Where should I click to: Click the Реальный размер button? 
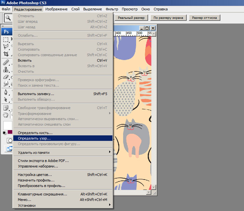pyautogui.click(x=131, y=18)
